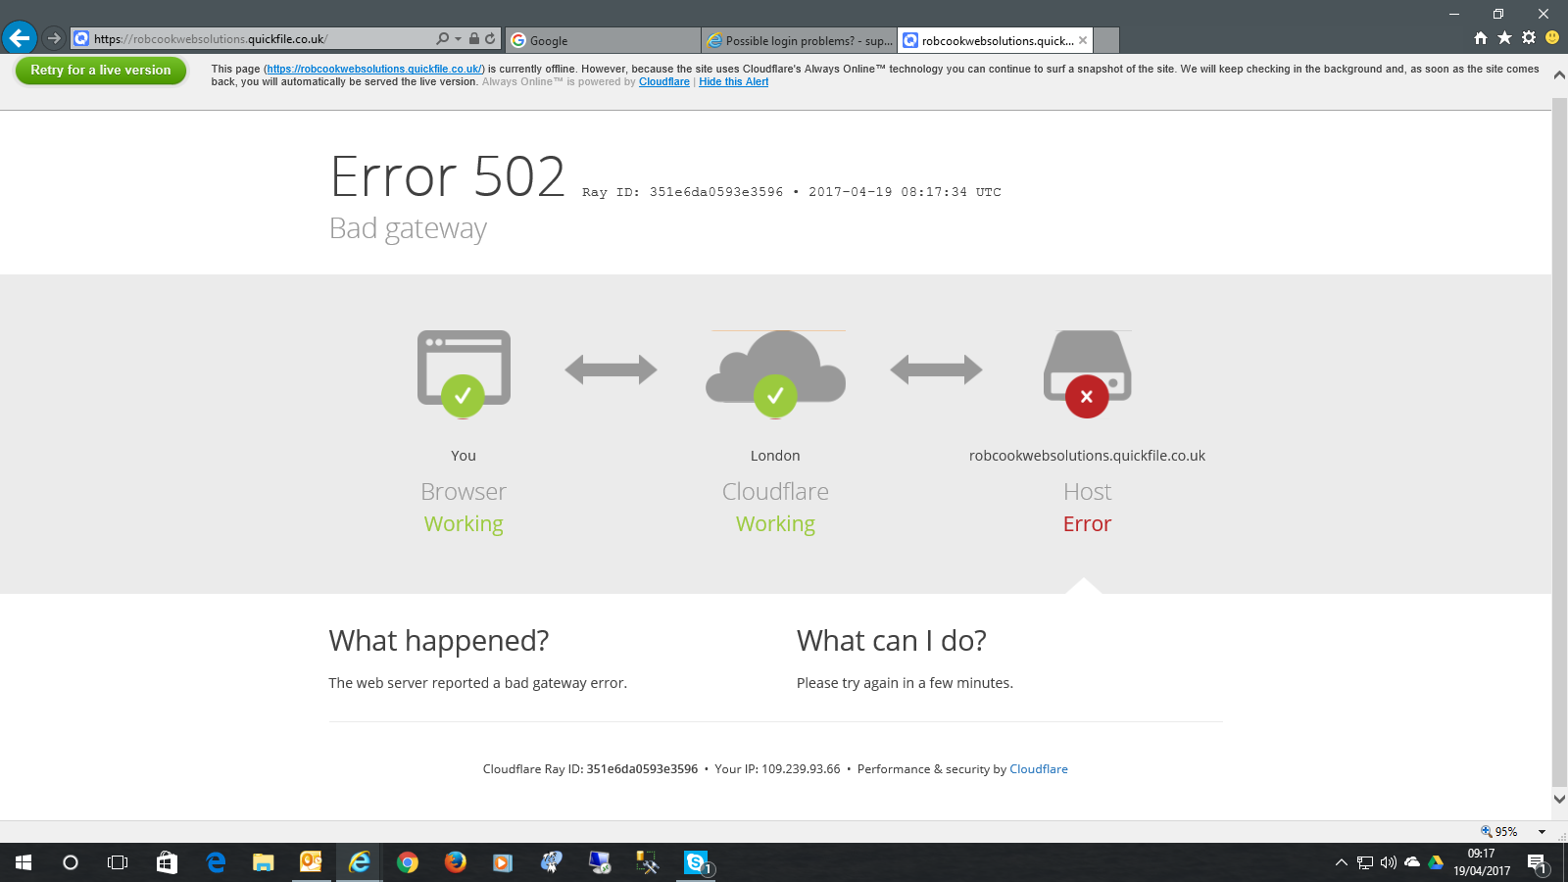Click the browser Forward arrow button
The height and width of the screenshot is (882, 1568).
click(54, 38)
